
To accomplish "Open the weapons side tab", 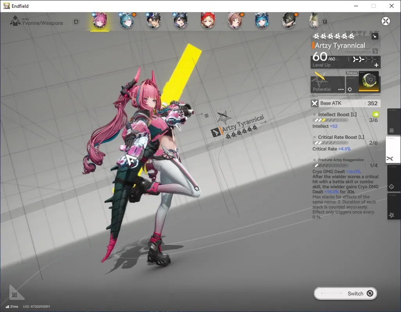I will [x=393, y=150].
